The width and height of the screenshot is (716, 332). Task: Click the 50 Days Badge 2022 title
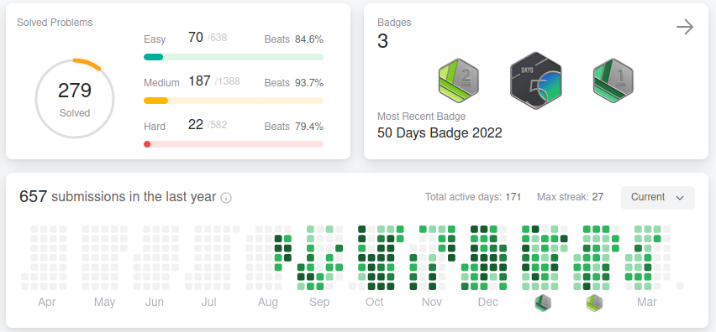[440, 133]
